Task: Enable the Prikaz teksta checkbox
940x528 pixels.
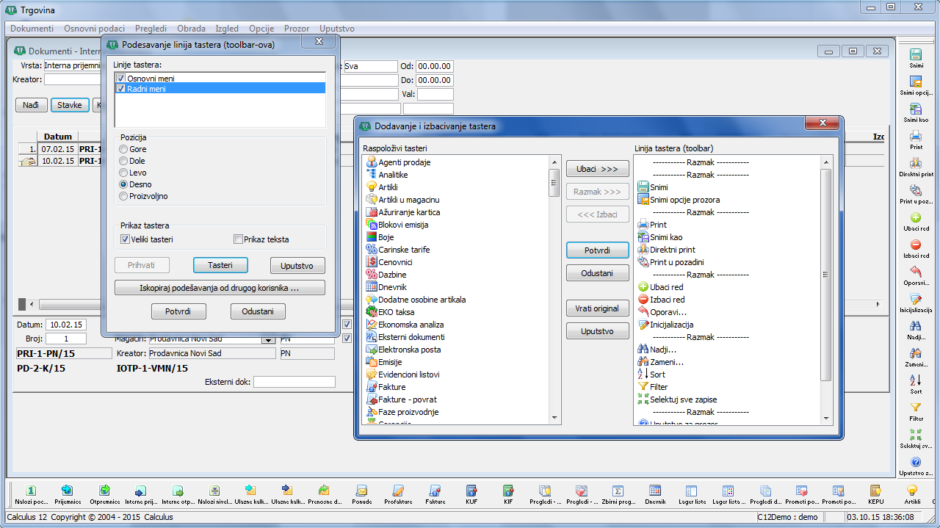Action: (x=238, y=239)
